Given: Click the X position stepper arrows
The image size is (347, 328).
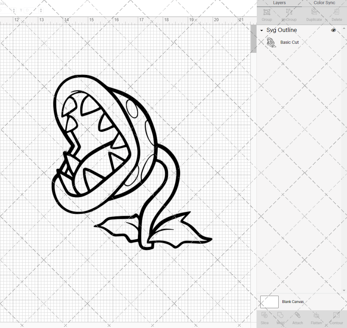Looking at the screenshot, I should 14,10.
